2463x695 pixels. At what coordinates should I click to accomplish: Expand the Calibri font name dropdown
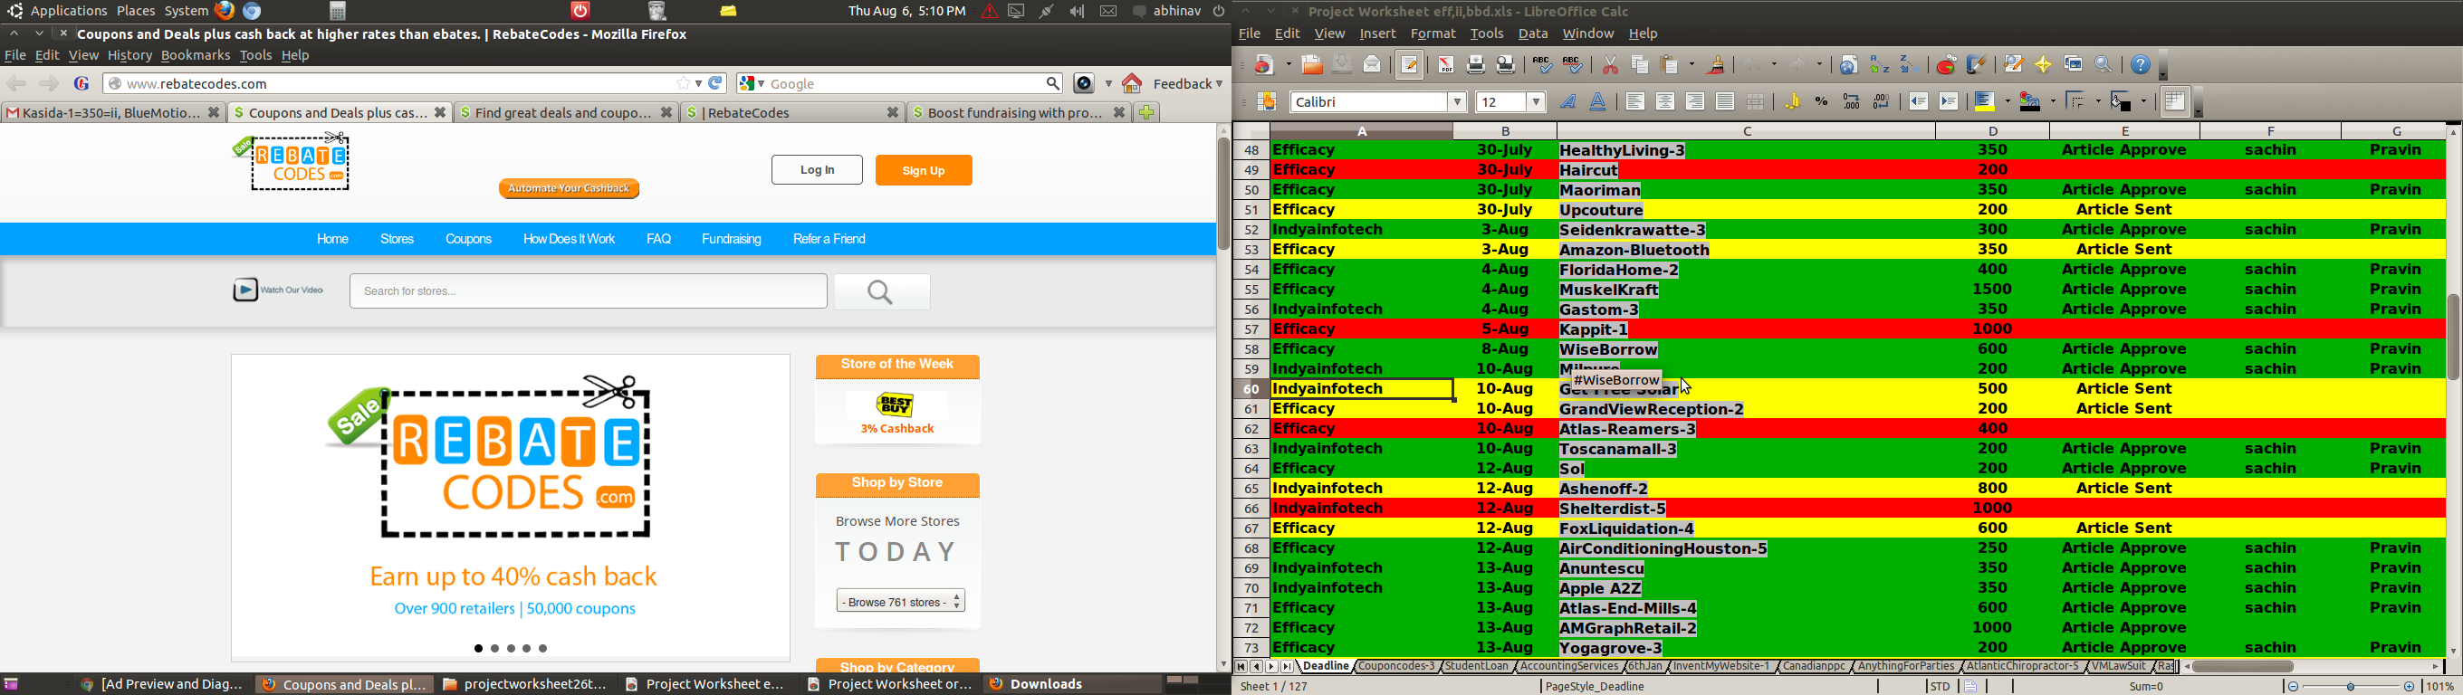1457,102
